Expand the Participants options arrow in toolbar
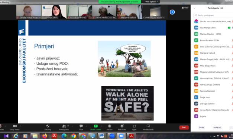Viewport: 233px width, 139px height. tap(72, 126)
